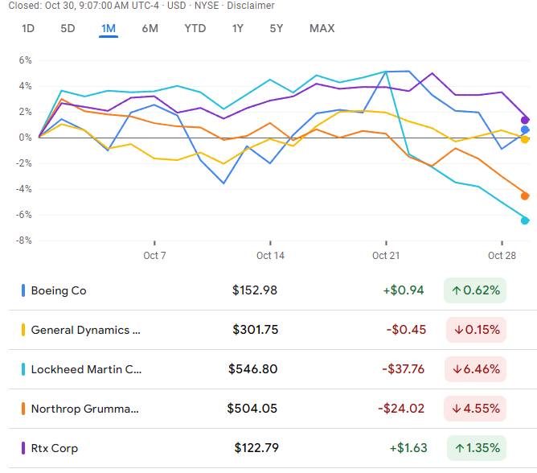Select the 1M time range tab
Image resolution: width=537 pixels, height=473 pixels.
(109, 29)
